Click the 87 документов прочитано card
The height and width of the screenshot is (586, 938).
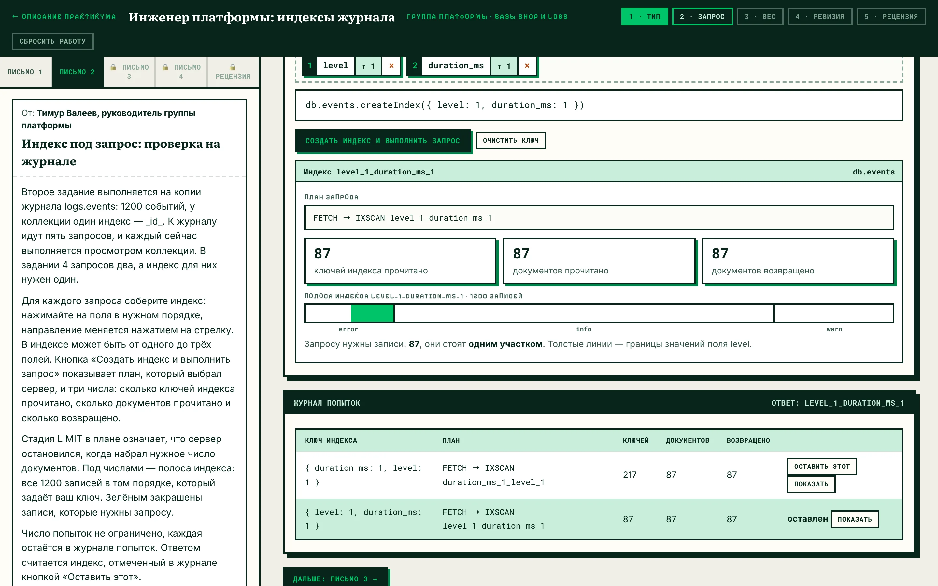(x=599, y=261)
